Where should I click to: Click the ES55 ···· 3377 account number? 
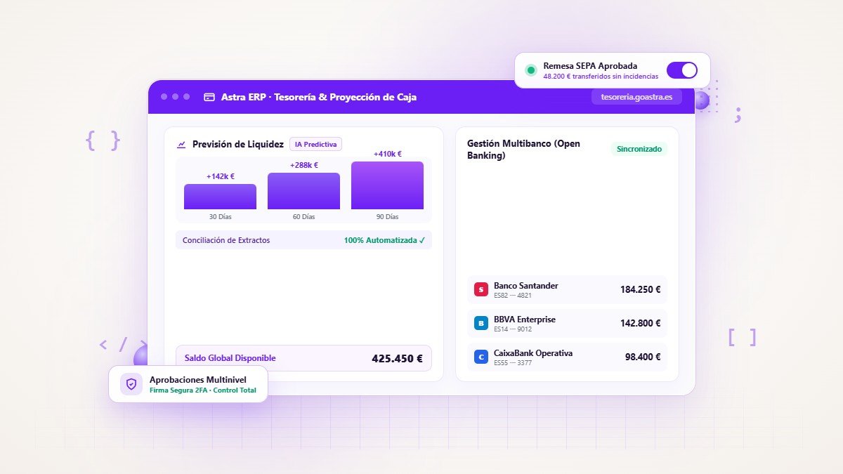point(513,363)
